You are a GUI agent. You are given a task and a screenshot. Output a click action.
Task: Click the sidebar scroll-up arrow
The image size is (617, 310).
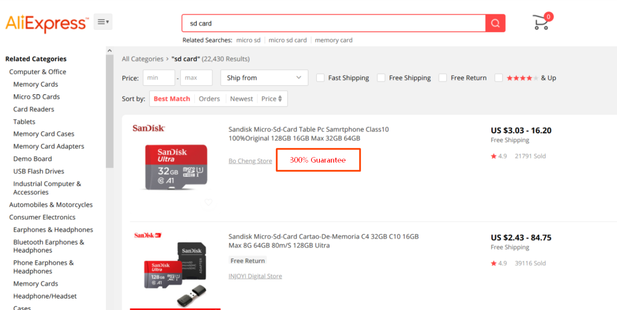109,51
